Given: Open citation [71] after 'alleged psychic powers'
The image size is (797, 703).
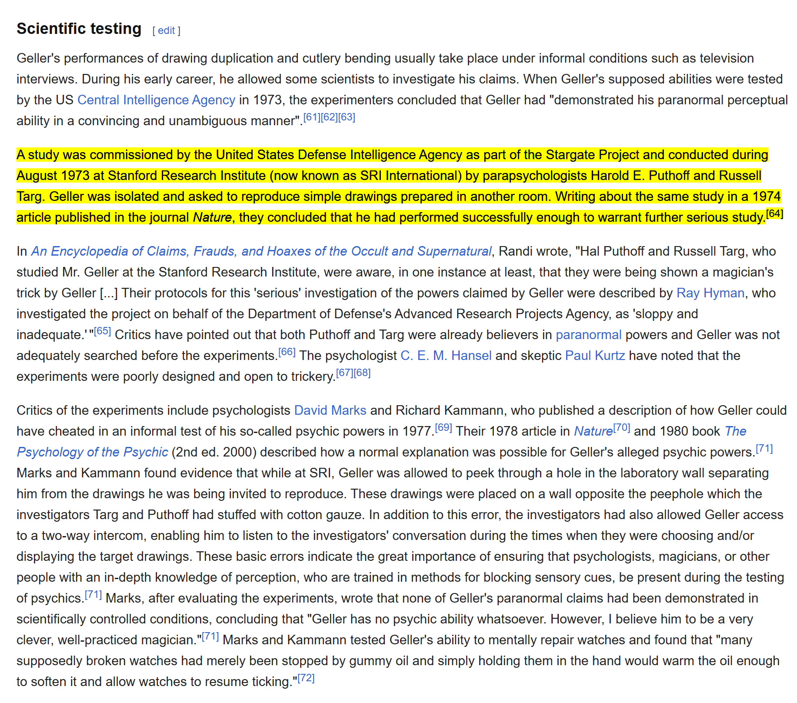Looking at the screenshot, I should [x=764, y=448].
